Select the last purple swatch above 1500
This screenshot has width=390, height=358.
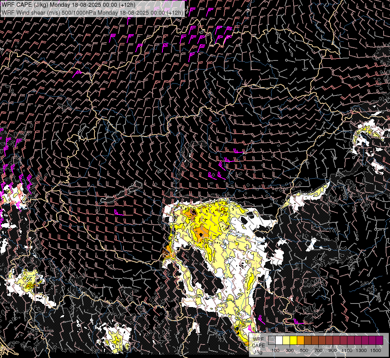click(x=380, y=340)
